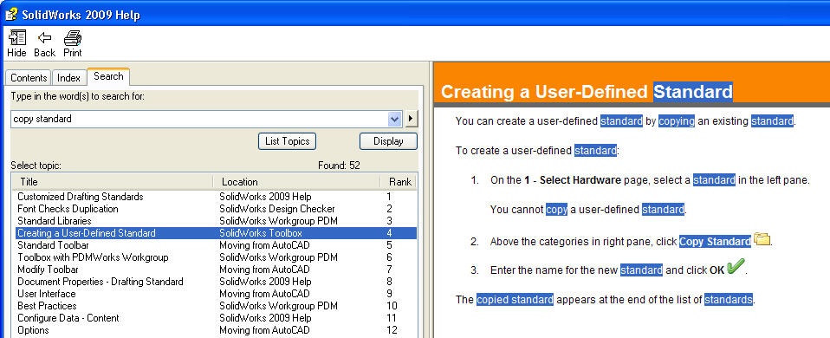Click the Display button
830x338 pixels.
pos(388,141)
